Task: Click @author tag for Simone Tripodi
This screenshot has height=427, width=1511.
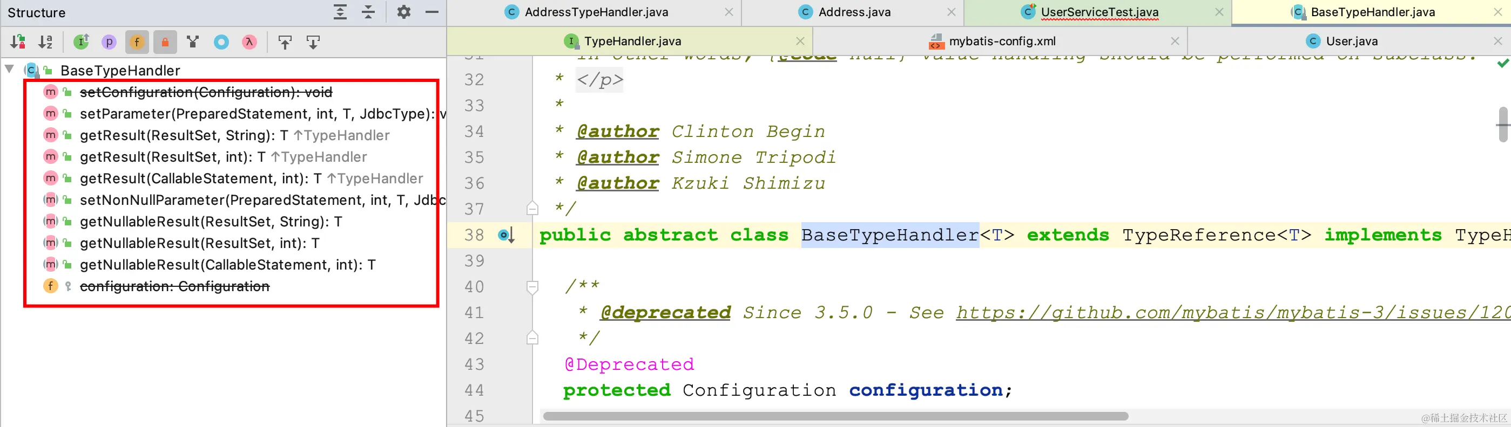Action: coord(618,157)
